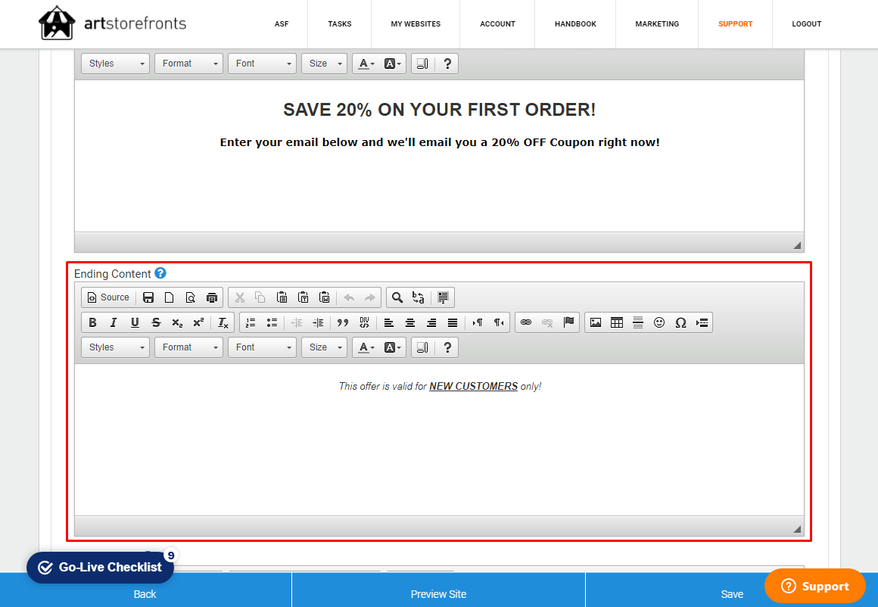Open Styles dropdown in upper editor
The height and width of the screenshot is (607, 878).
click(115, 64)
